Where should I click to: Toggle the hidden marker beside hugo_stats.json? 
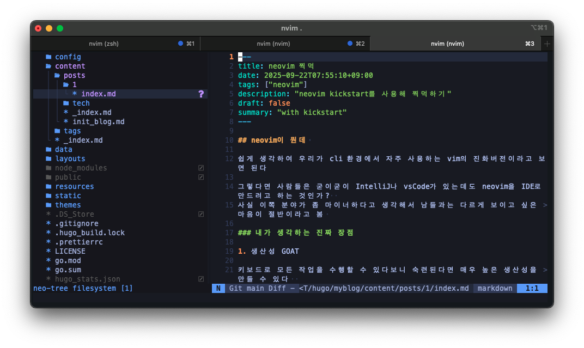click(200, 279)
